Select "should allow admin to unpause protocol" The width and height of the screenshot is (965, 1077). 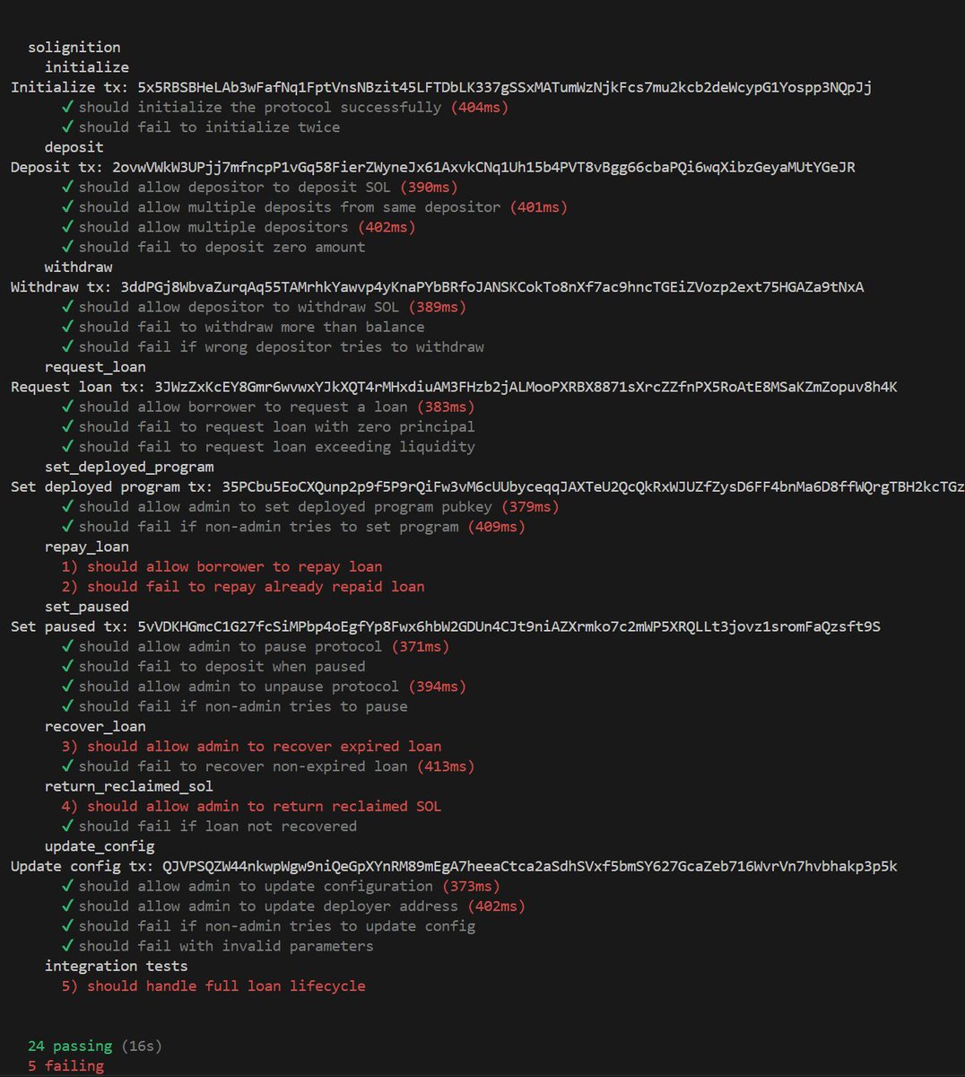click(x=265, y=687)
